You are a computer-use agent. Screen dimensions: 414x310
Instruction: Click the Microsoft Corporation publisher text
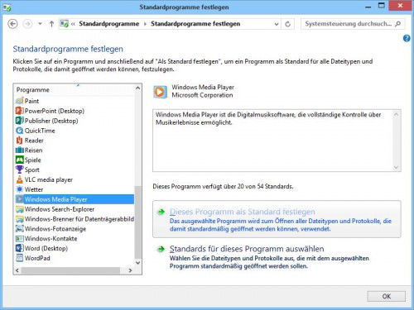(x=202, y=95)
